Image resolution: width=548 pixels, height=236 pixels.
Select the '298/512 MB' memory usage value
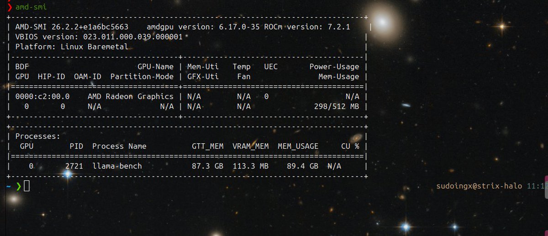tap(337, 107)
